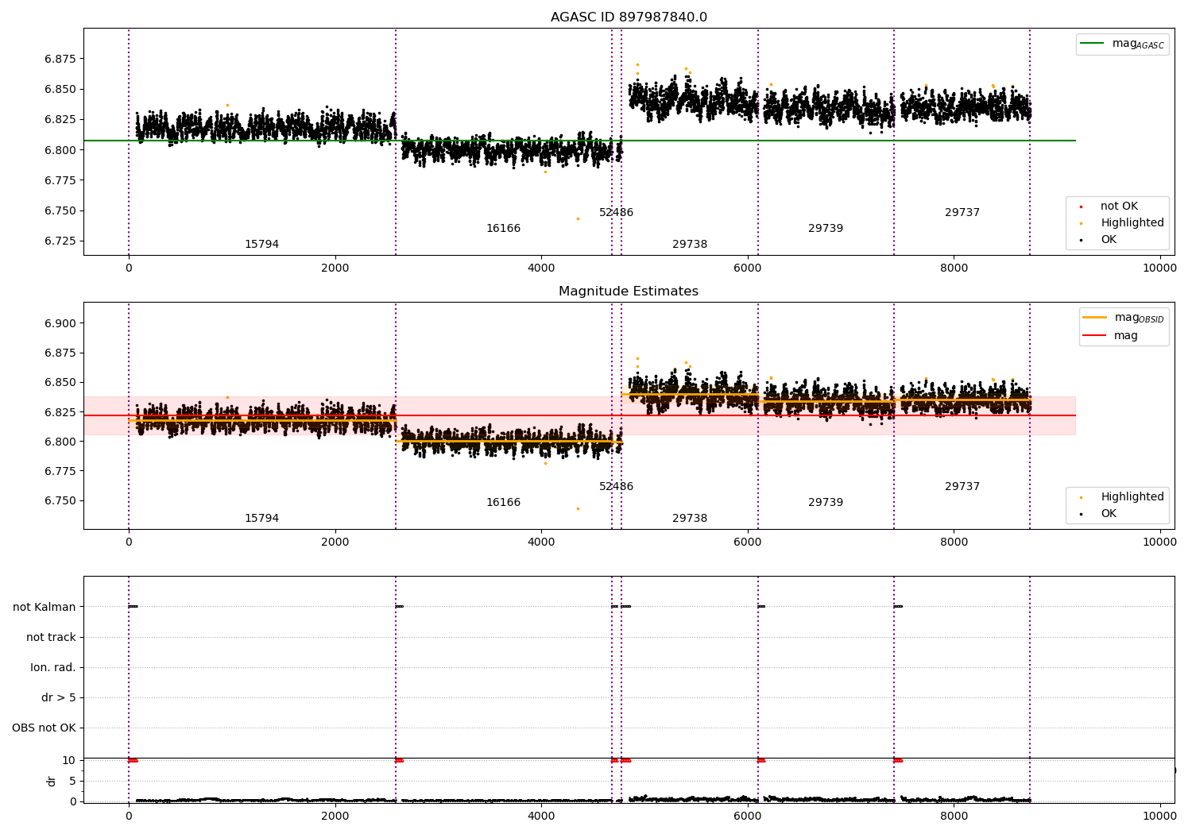This screenshot has width=1192, height=834.
Task: Click the 4000 x-tick under Magnitude Estimates plot
Action: (541, 542)
